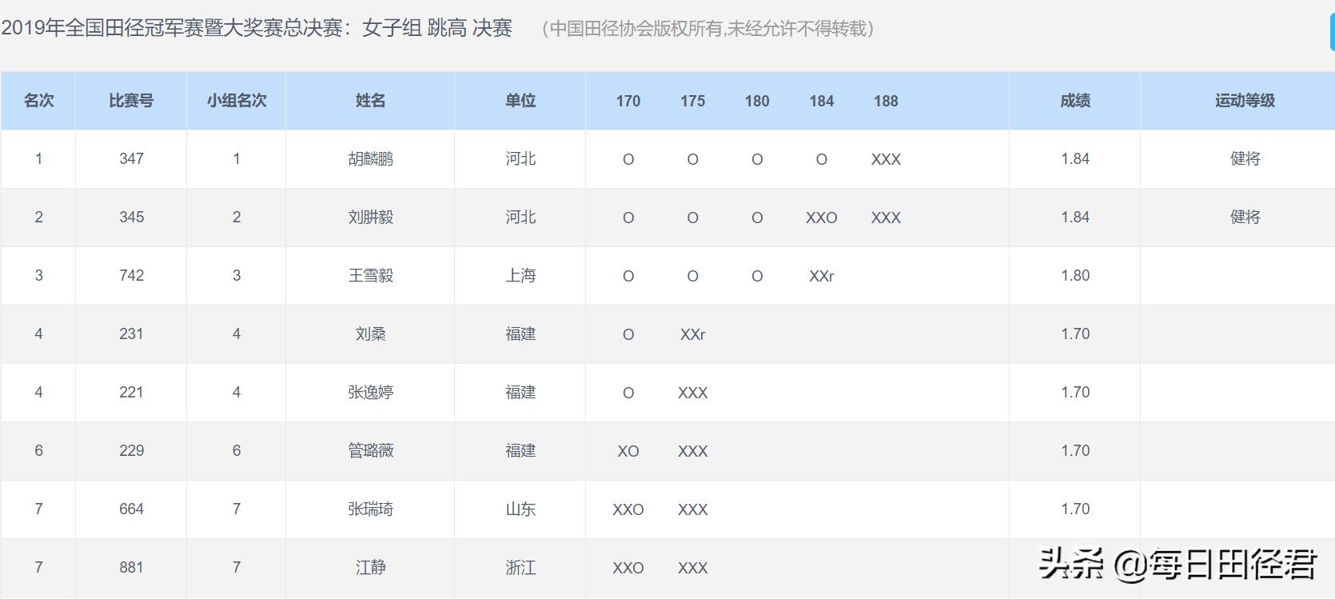Click XXr attempt in 王雪毅 row
The image size is (1335, 599).
coord(822,277)
